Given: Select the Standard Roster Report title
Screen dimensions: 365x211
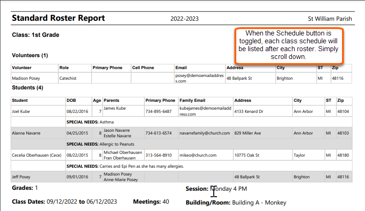Looking at the screenshot, I should 58,18.
